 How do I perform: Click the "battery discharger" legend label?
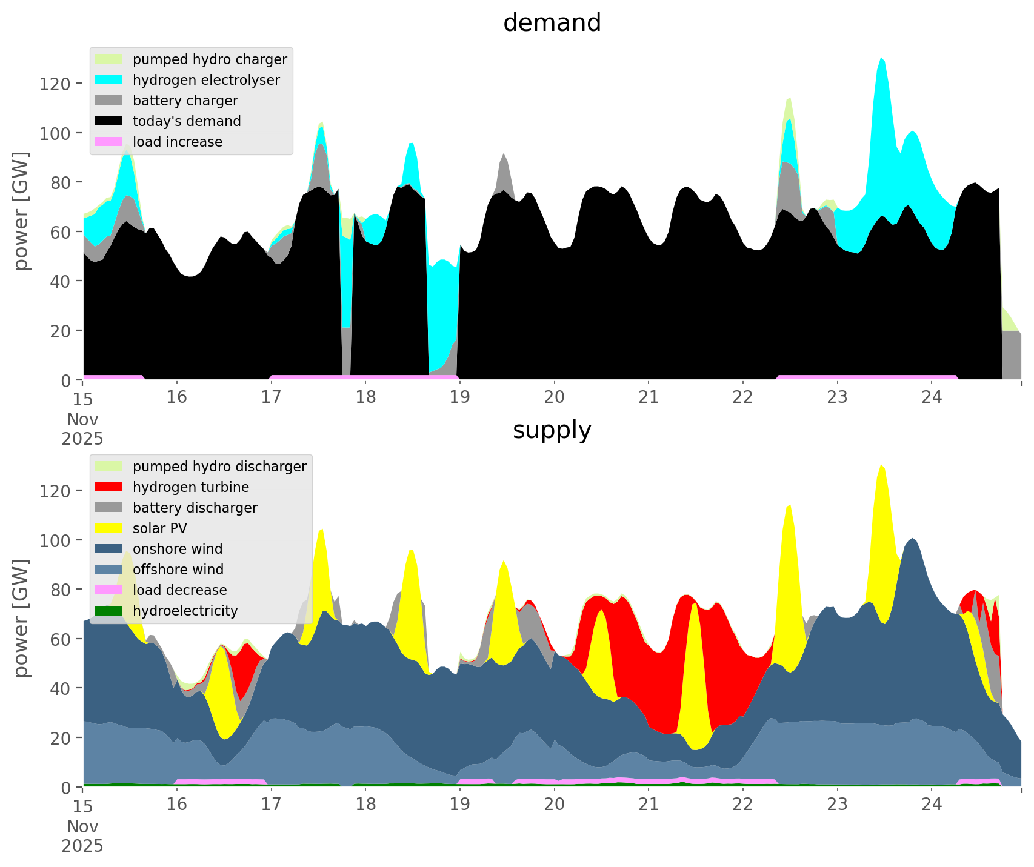[195, 508]
